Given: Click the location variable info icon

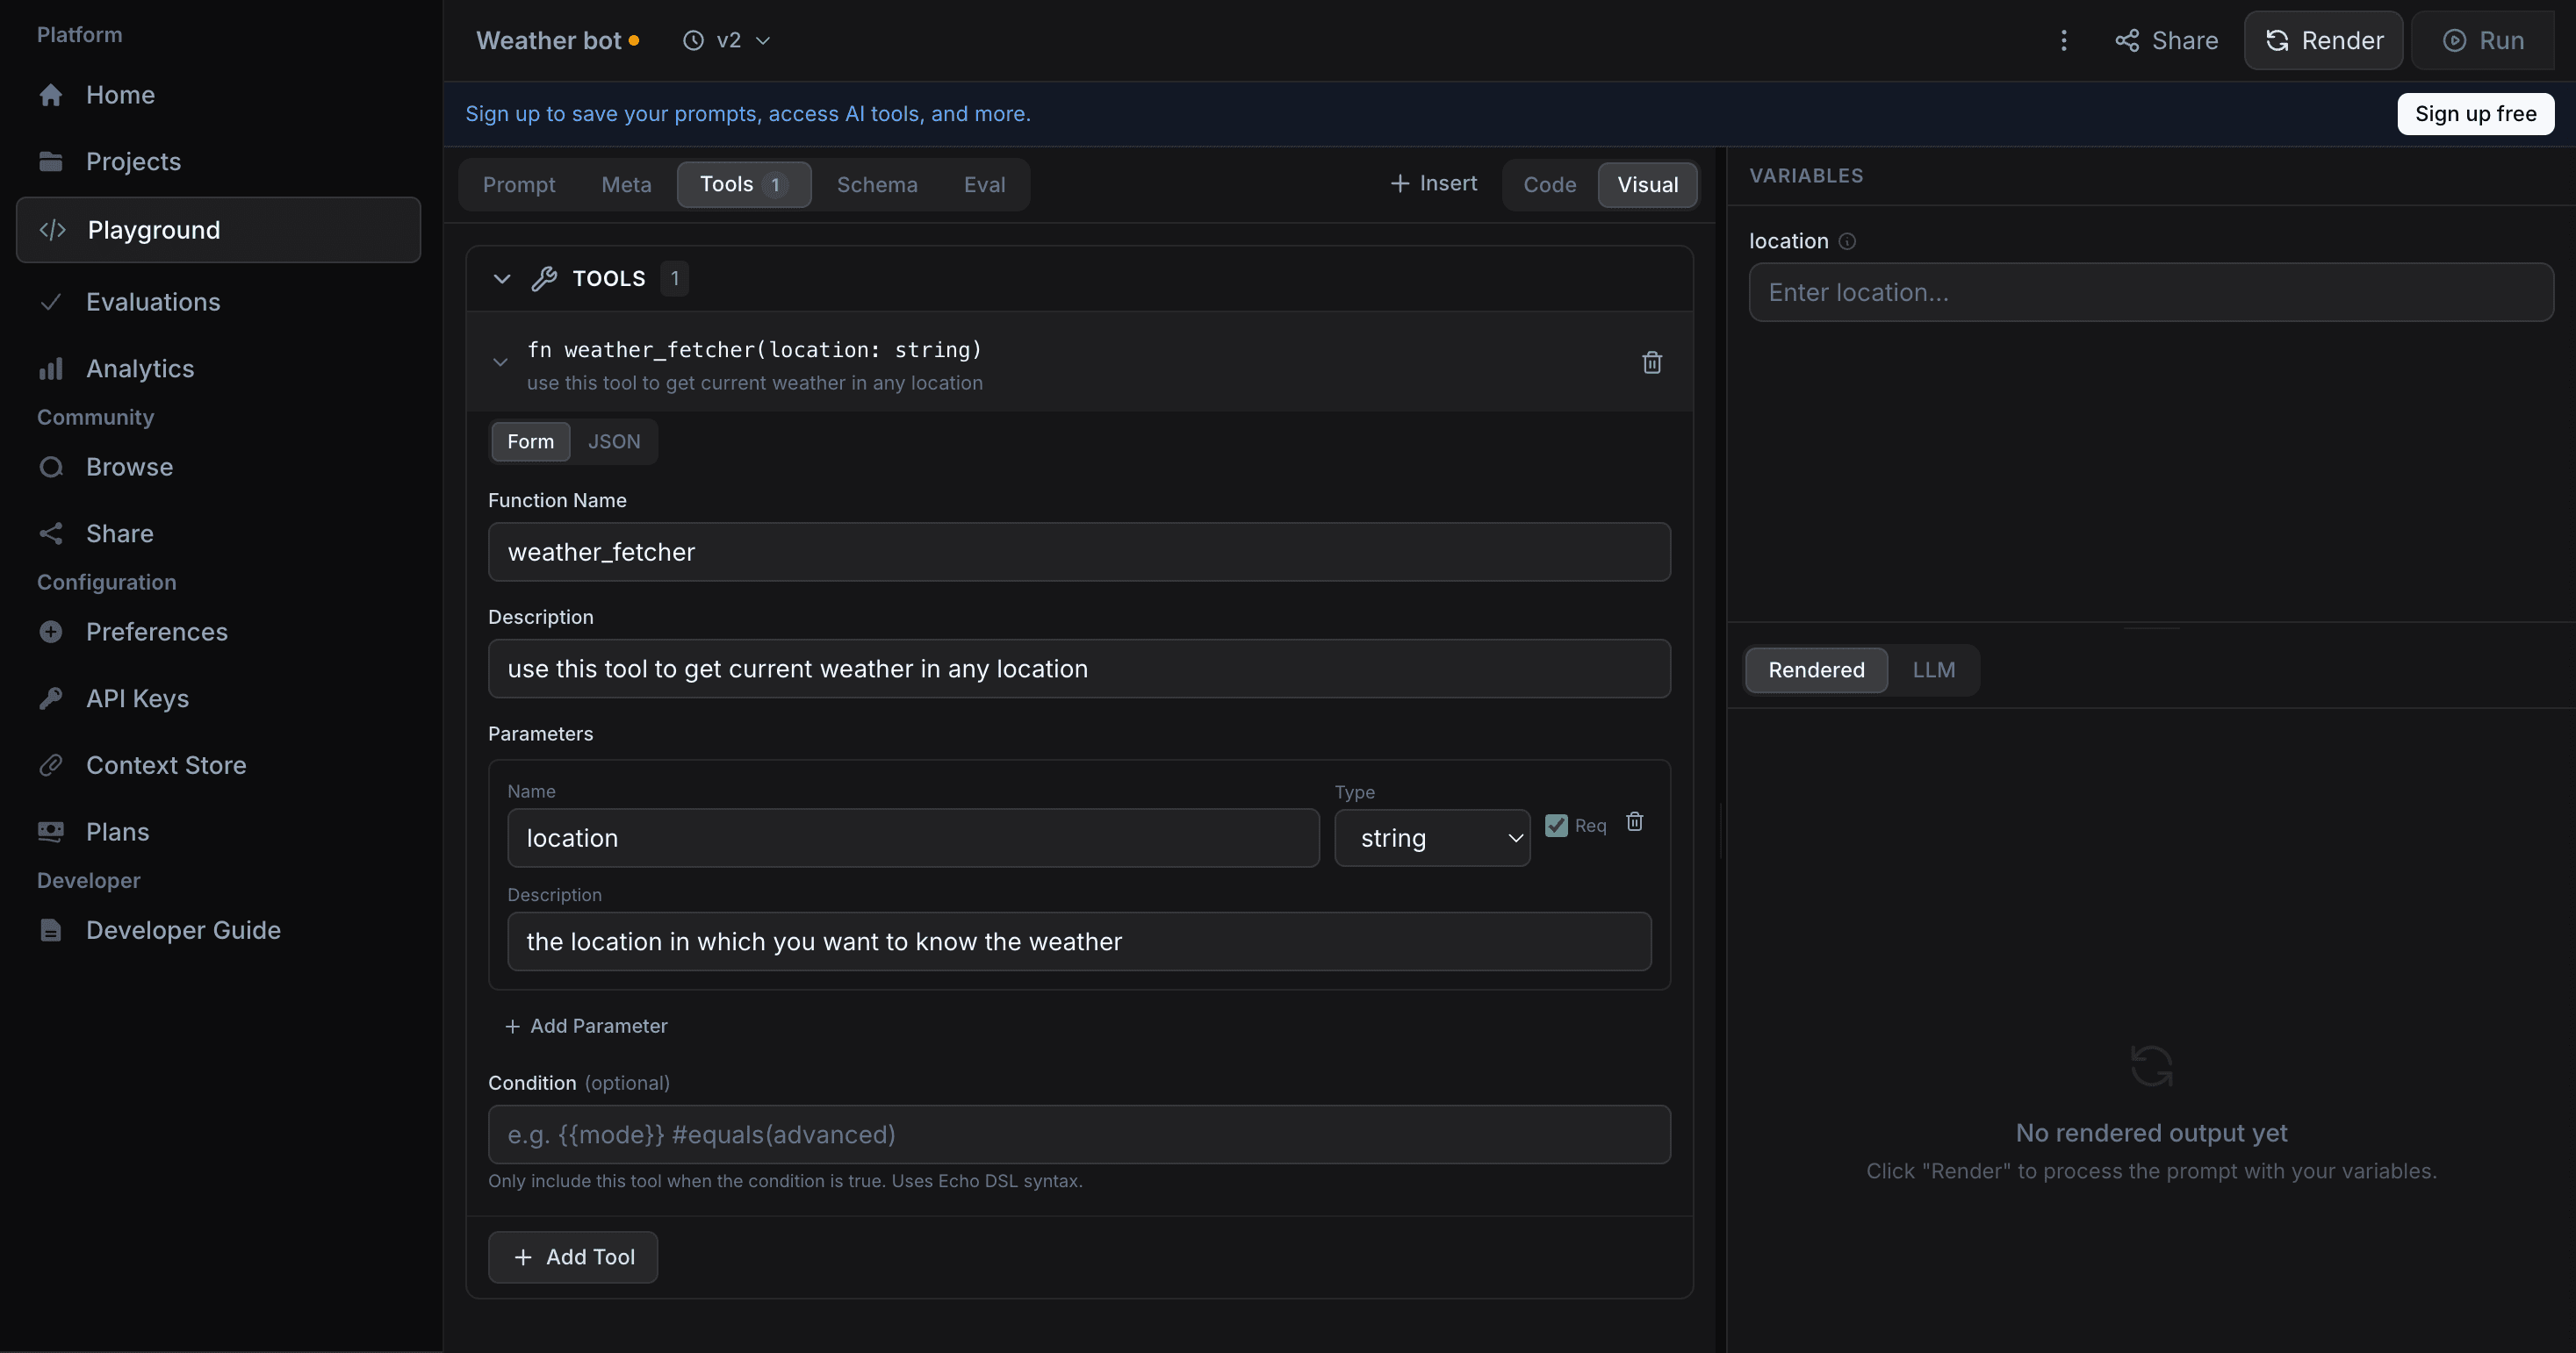Looking at the screenshot, I should tap(1848, 240).
